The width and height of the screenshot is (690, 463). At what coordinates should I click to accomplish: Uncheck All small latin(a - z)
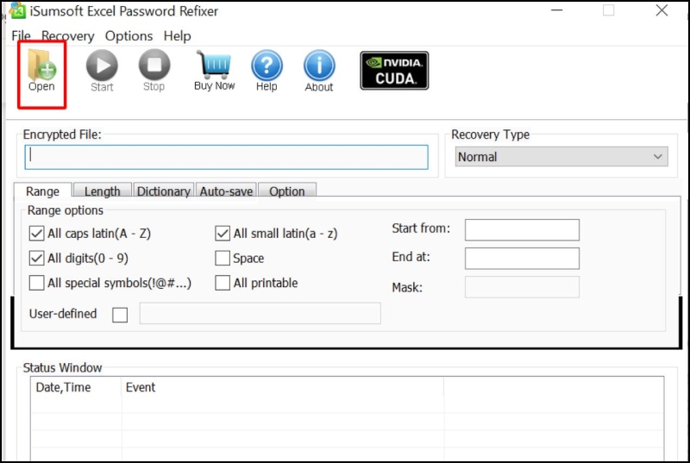(x=223, y=234)
